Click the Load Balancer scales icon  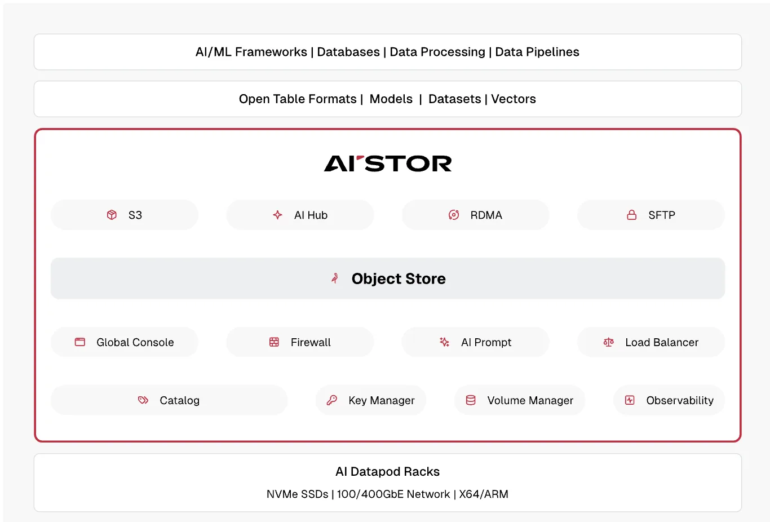[609, 342]
